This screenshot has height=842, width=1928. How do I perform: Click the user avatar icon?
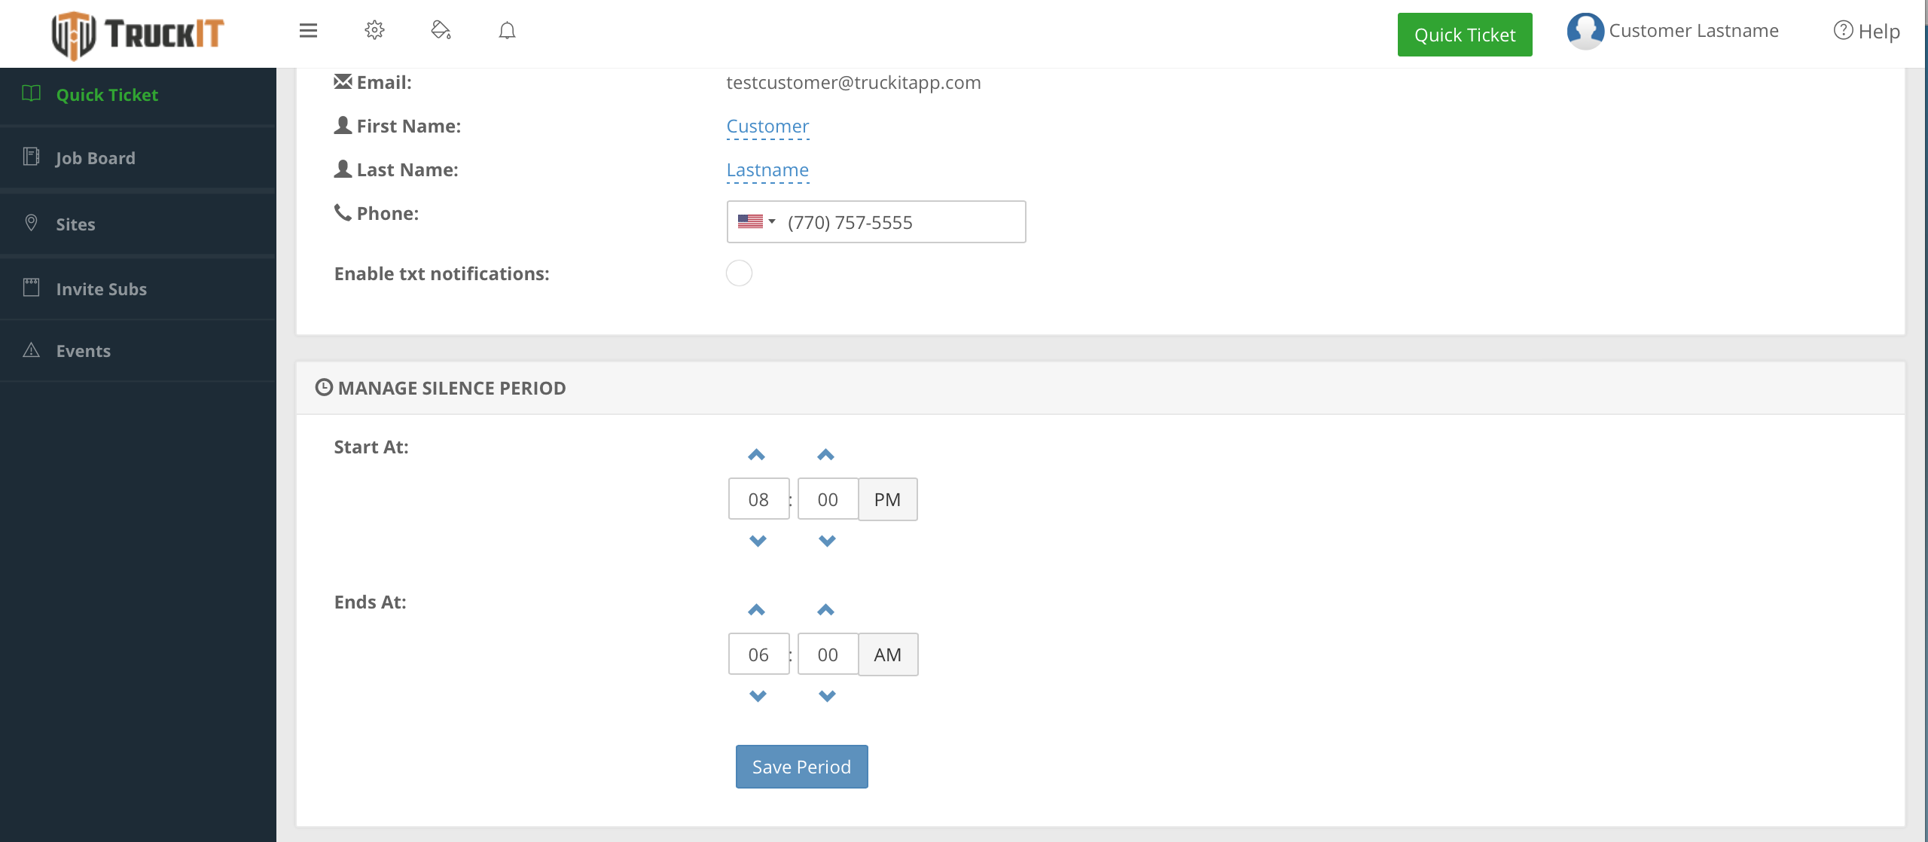pyautogui.click(x=1585, y=31)
